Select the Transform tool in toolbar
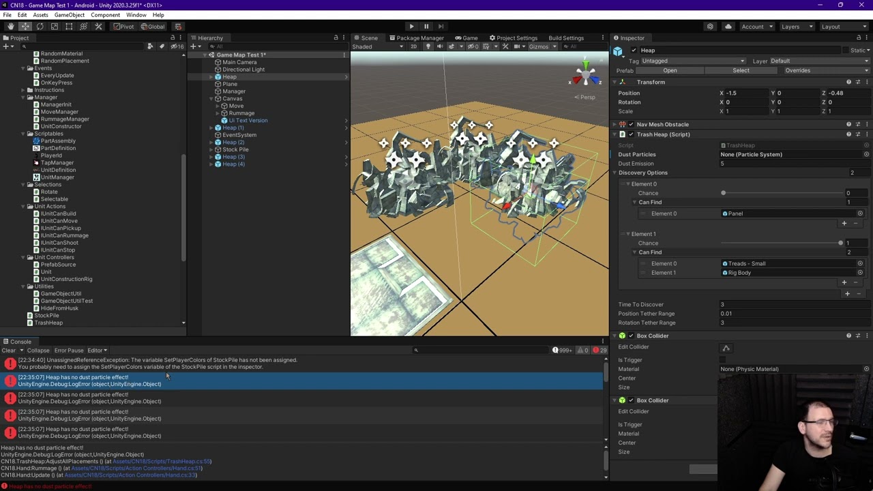This screenshot has height=491, width=873. tap(83, 27)
